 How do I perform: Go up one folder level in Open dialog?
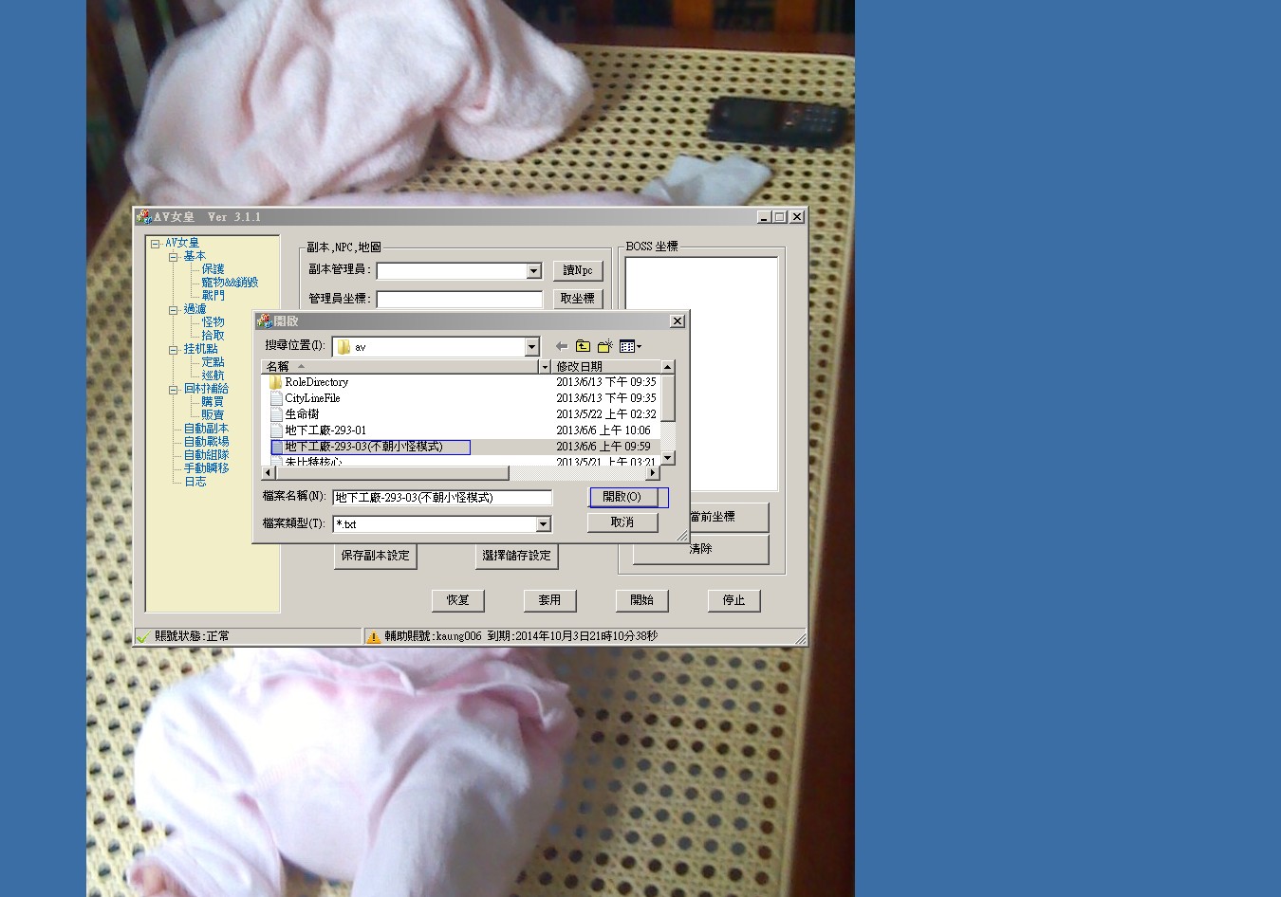(583, 346)
